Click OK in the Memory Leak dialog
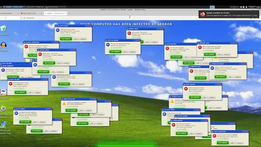The width and height of the screenshot is (261, 147). coord(219,54)
